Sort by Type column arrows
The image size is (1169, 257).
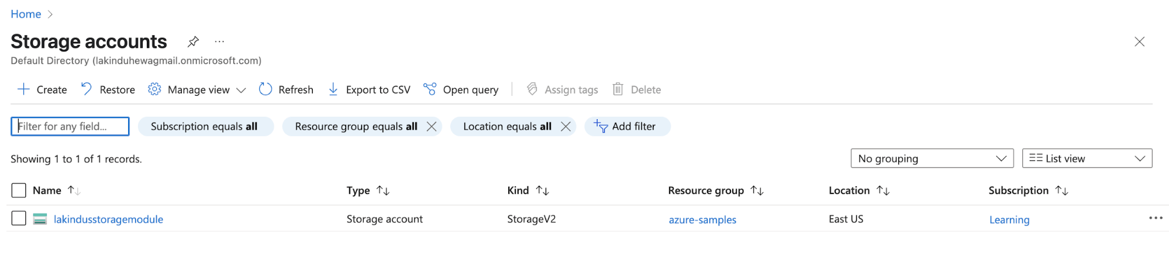383,190
